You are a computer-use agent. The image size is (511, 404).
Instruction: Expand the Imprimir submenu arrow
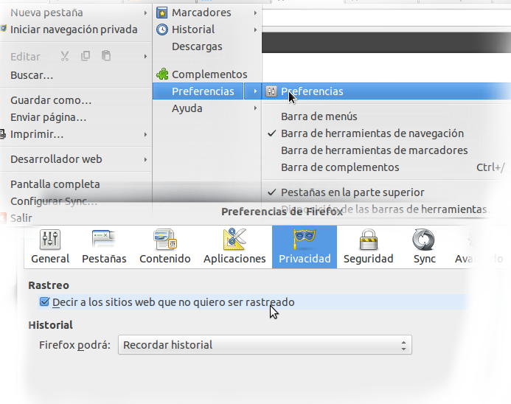145,135
